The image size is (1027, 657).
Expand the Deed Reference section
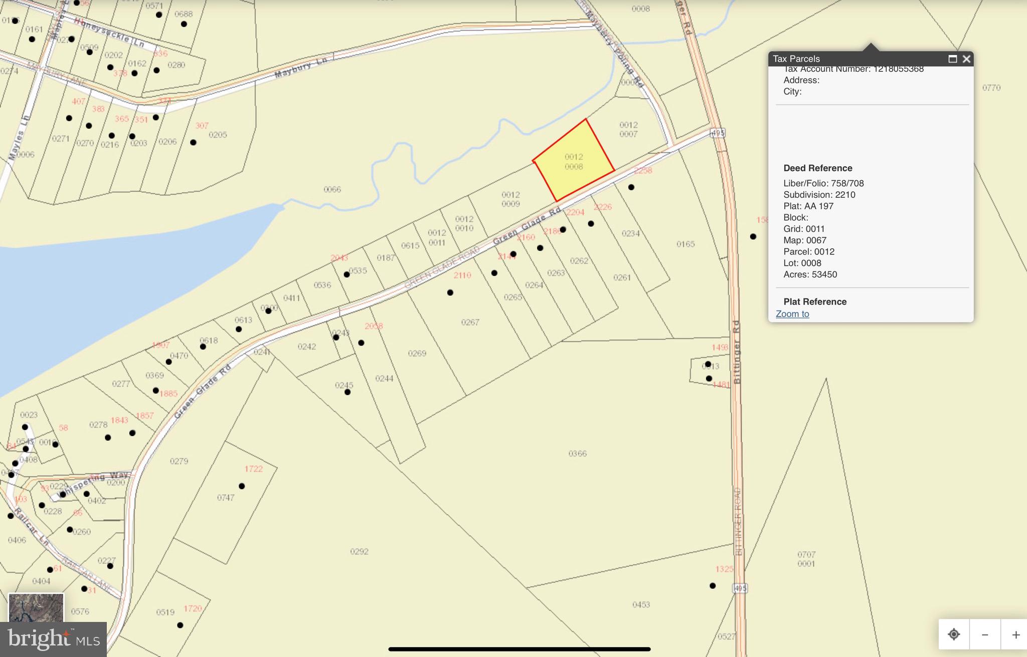point(818,168)
